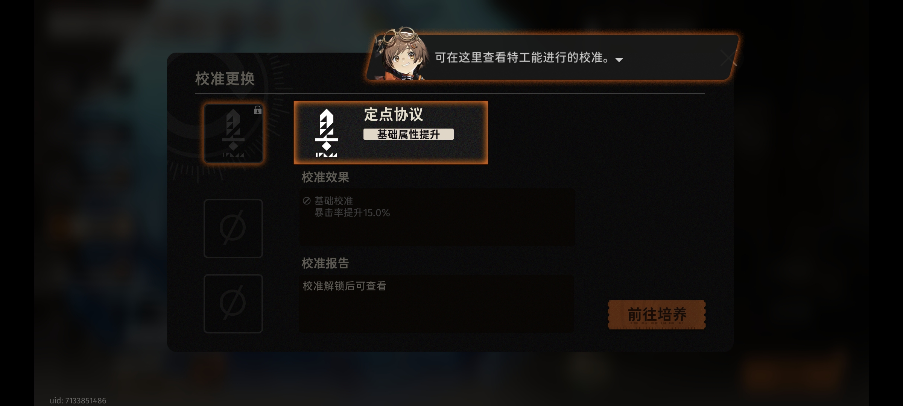Click the 校准效果 section heading
The height and width of the screenshot is (406, 903).
[325, 177]
